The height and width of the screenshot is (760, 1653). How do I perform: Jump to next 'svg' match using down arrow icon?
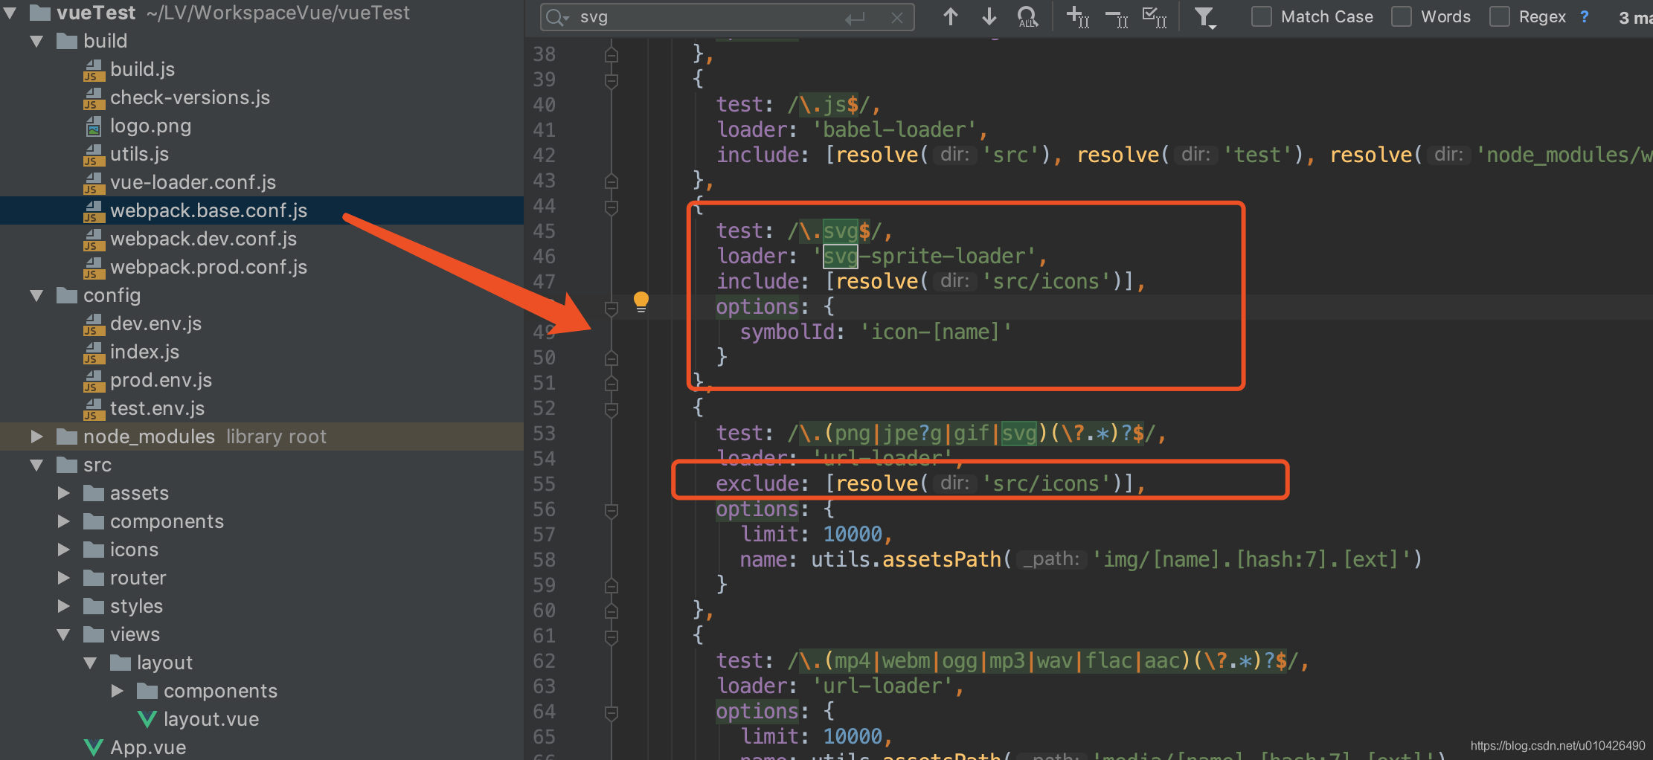[x=988, y=16]
